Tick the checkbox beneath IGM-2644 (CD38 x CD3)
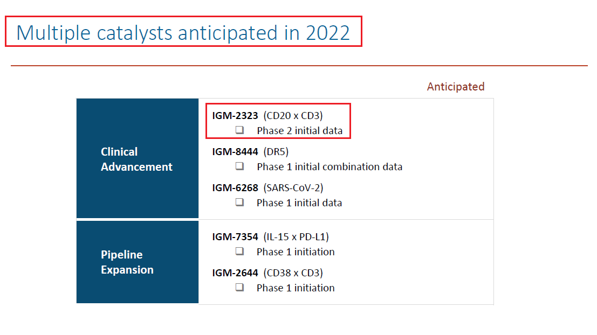 click(239, 288)
